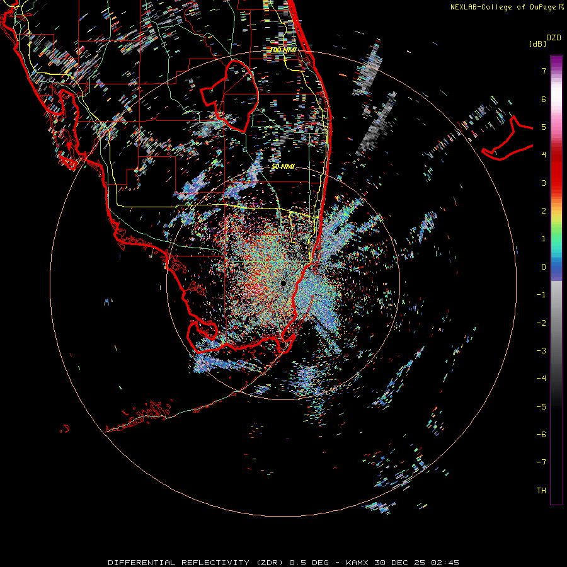
Task: Click the purple top segment of colorbar
Action: tap(556, 60)
